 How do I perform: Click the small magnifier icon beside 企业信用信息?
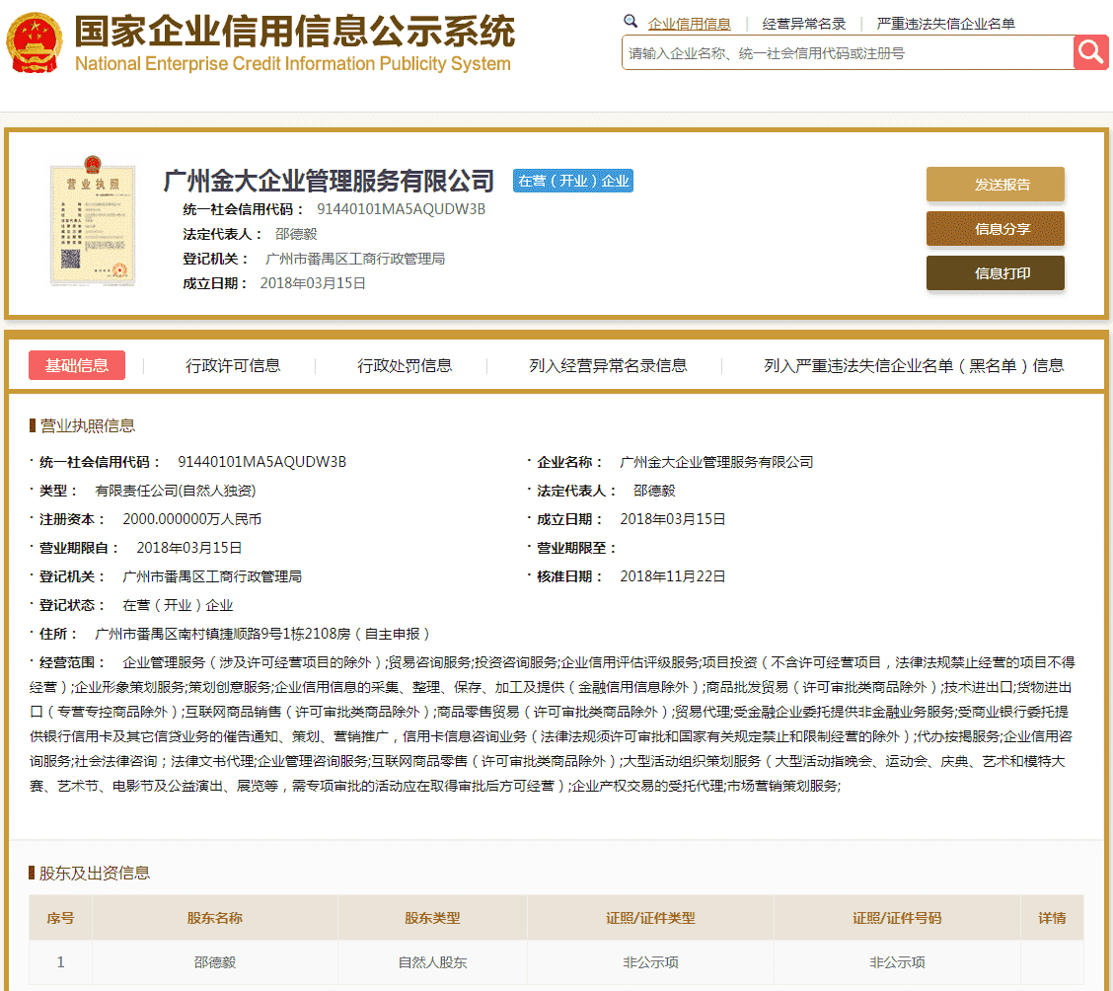(631, 22)
